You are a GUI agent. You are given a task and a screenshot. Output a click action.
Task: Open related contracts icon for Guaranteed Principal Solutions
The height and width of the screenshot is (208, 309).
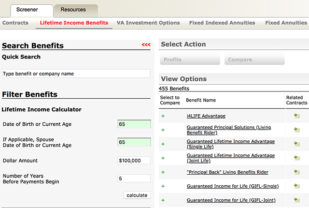pos(296,130)
